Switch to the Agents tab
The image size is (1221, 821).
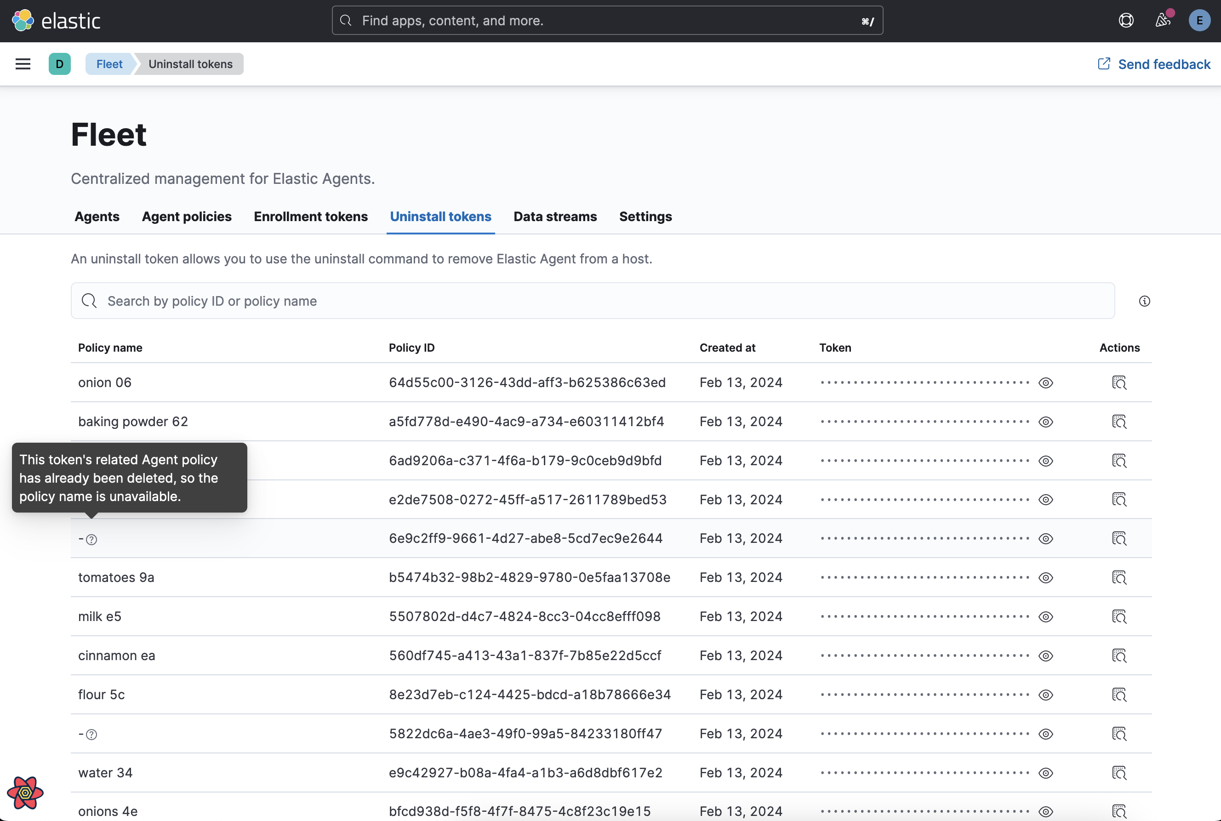97,217
